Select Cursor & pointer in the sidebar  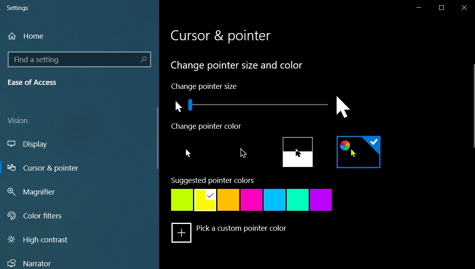pos(51,168)
